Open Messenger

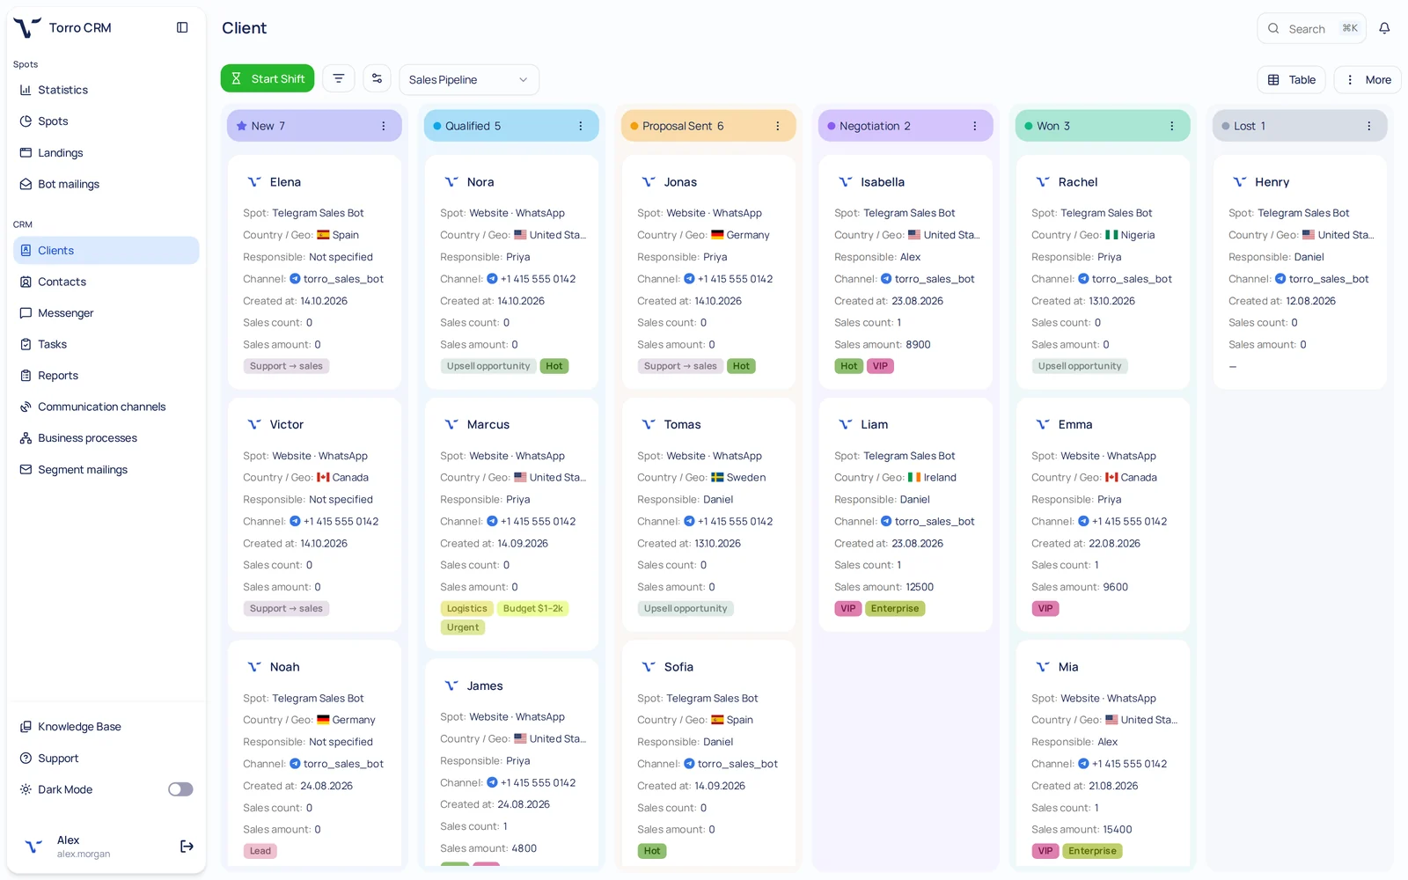[x=106, y=312]
